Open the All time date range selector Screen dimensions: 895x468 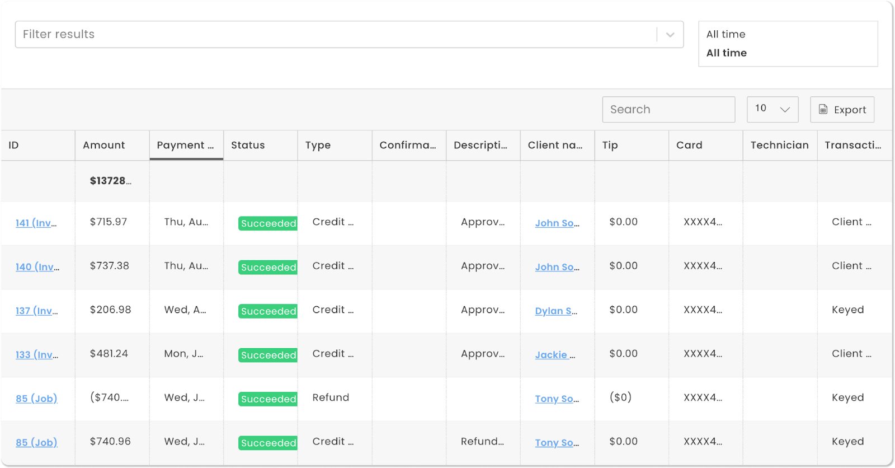[787, 44]
